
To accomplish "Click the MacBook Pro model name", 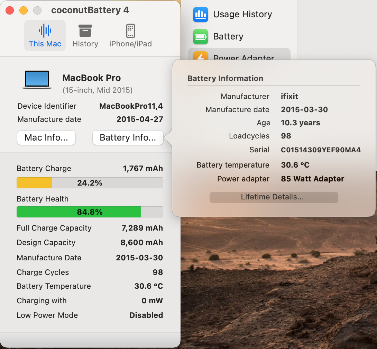I will pos(92,78).
